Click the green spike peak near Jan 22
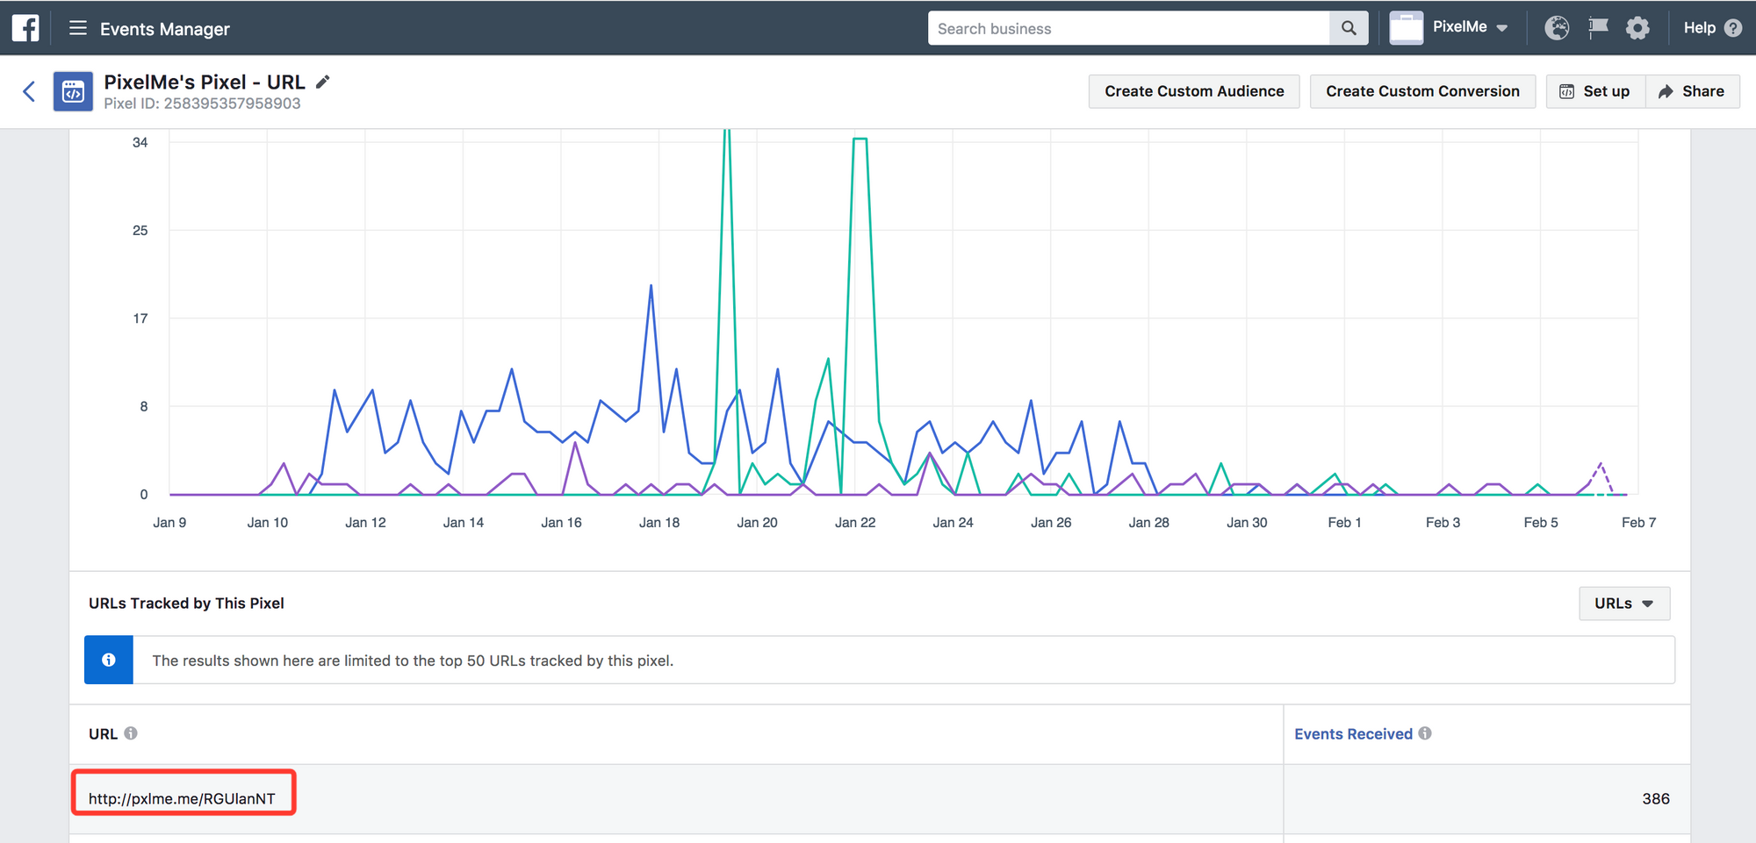Image resolution: width=1756 pixels, height=843 pixels. tap(860, 139)
